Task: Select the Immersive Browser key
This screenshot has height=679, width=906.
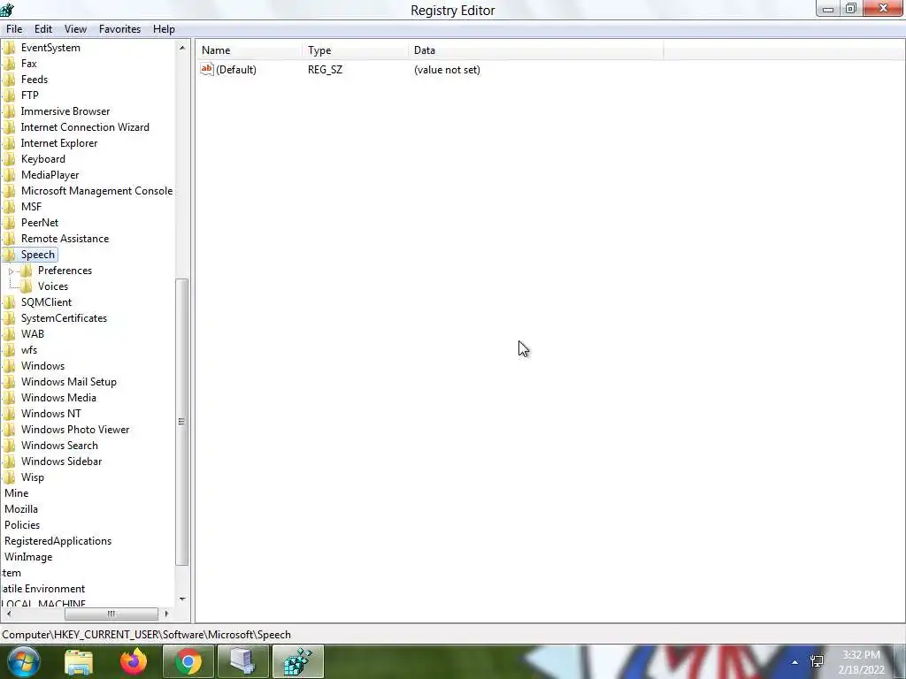Action: pos(65,111)
